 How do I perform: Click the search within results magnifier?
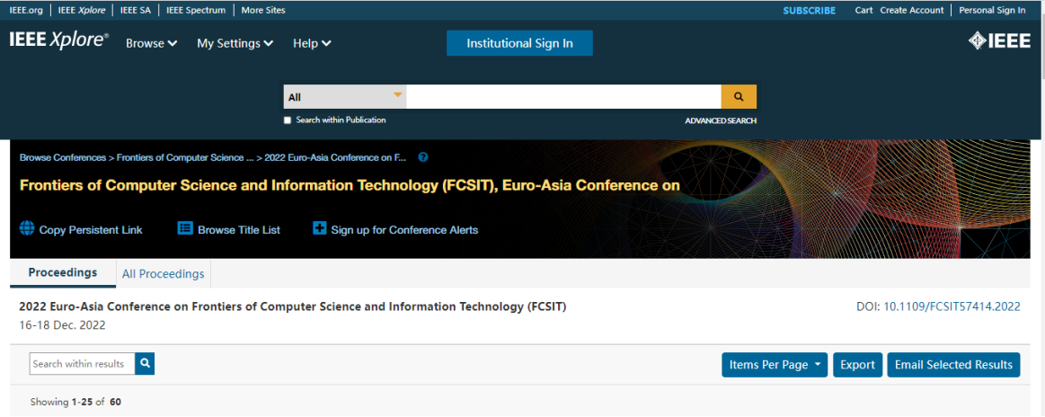[x=145, y=364]
